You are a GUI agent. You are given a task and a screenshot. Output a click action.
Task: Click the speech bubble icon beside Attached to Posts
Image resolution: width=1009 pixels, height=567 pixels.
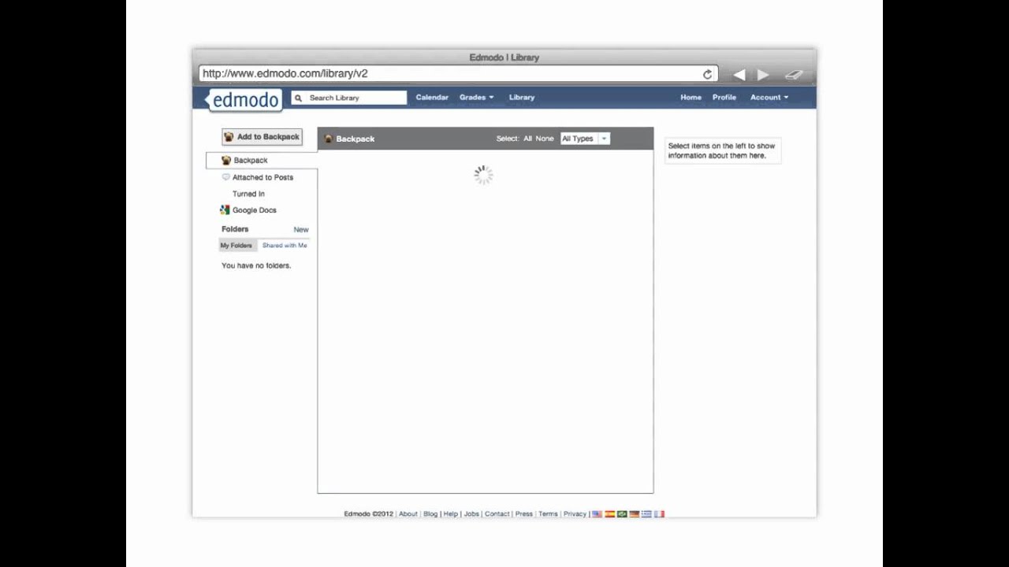[x=225, y=177]
